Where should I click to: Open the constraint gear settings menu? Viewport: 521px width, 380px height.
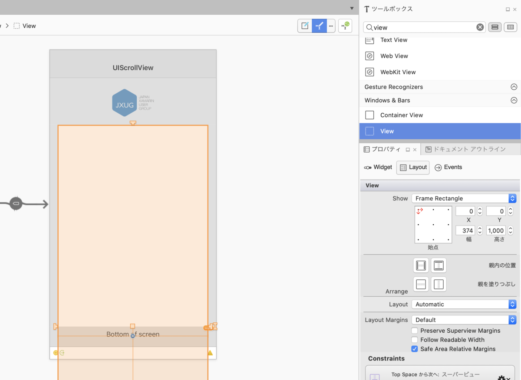click(x=504, y=378)
